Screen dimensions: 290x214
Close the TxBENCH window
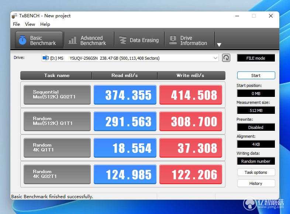click(x=271, y=16)
